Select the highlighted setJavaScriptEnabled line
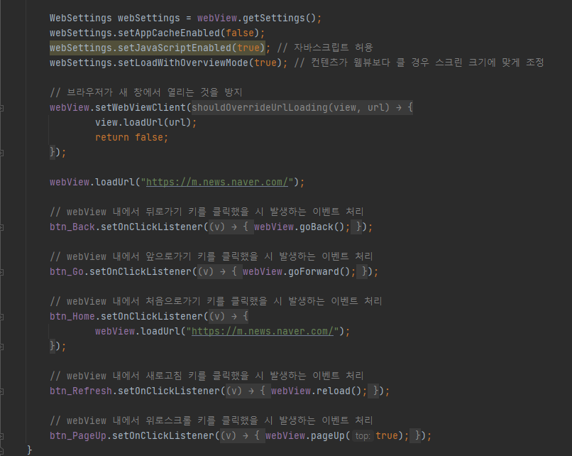 coord(159,48)
